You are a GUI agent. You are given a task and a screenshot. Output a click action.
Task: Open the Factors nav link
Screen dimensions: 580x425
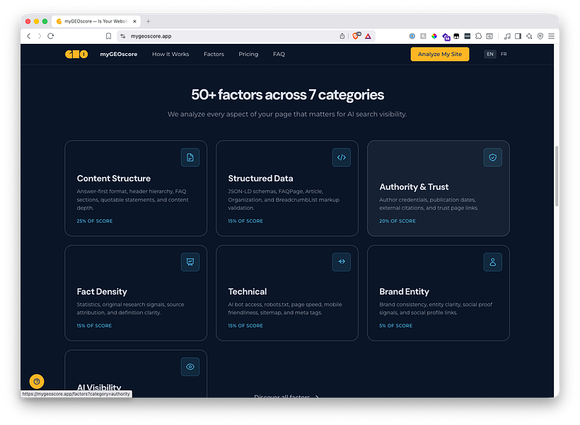pyautogui.click(x=214, y=54)
